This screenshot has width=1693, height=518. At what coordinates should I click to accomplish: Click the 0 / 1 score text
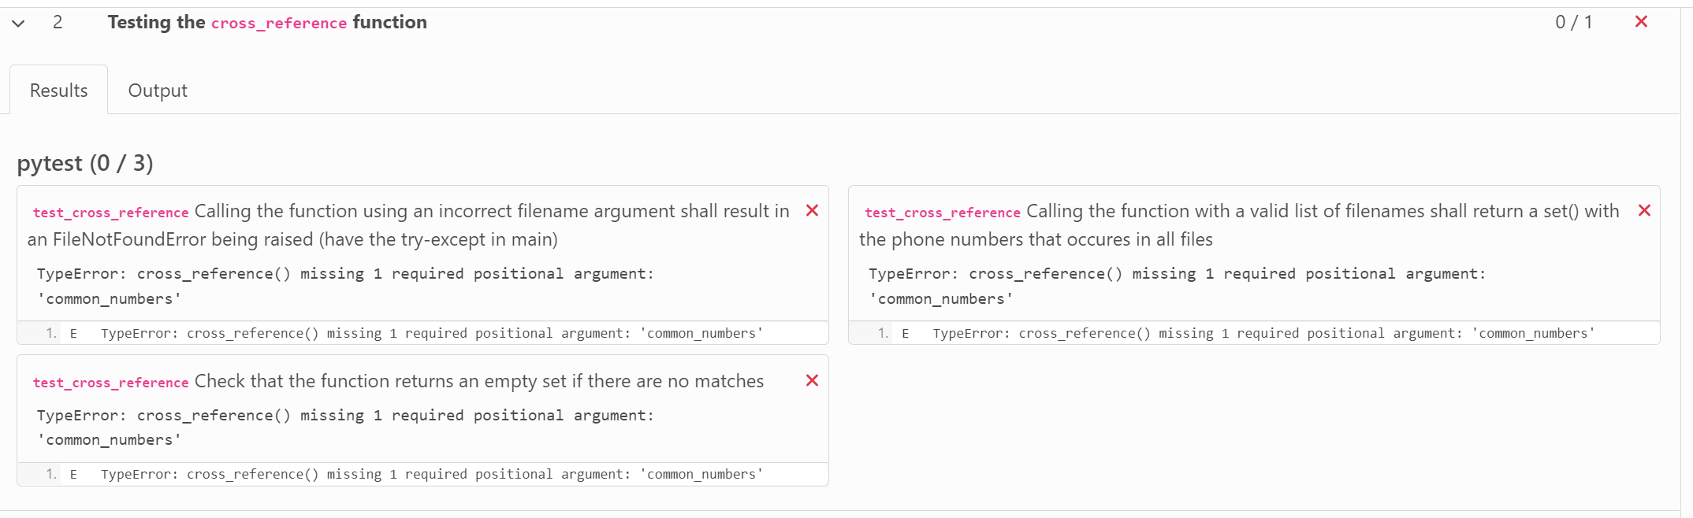pos(1573,22)
